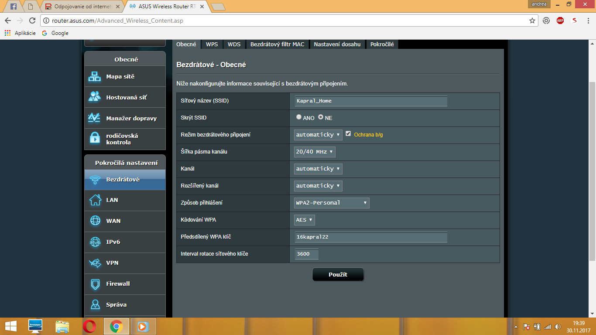Open Režim bezdrátového připojení dropdown

(x=318, y=135)
